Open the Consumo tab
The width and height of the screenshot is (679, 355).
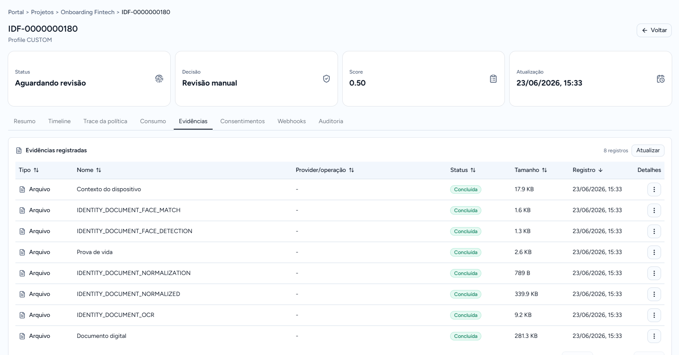(153, 121)
